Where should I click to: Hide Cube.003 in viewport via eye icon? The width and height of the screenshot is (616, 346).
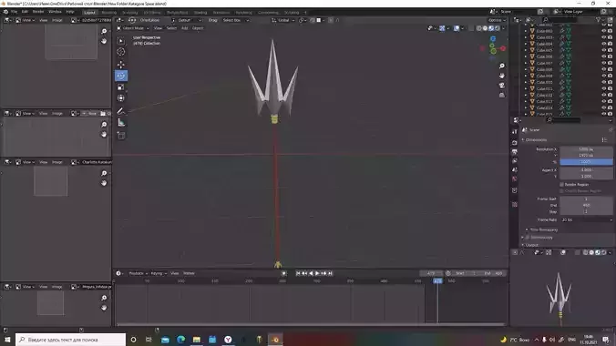tap(603, 37)
